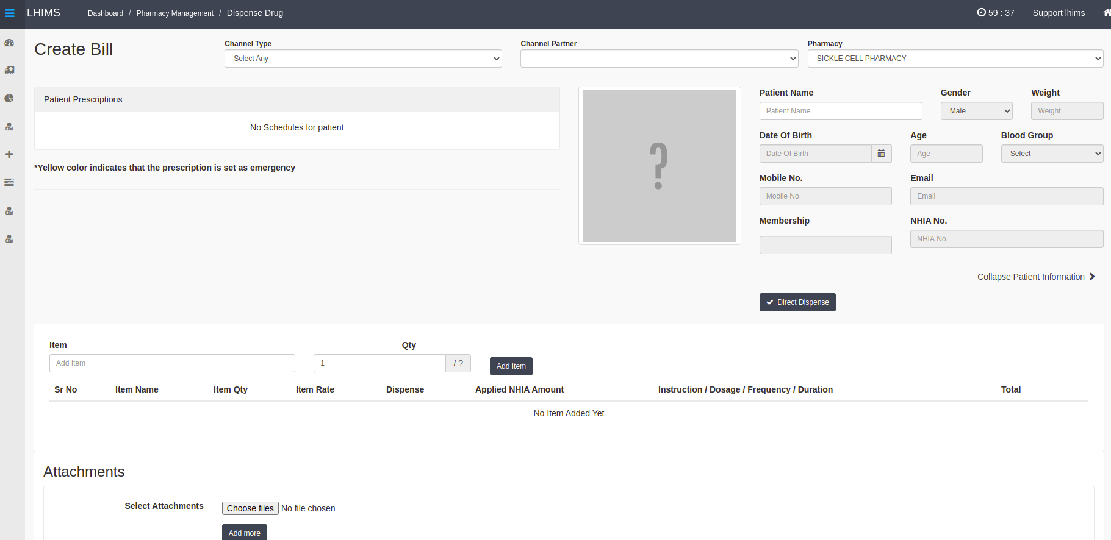Image resolution: width=1111 pixels, height=540 pixels.
Task: Open the dashboard gauge icon in sidebar
Action: 9,43
